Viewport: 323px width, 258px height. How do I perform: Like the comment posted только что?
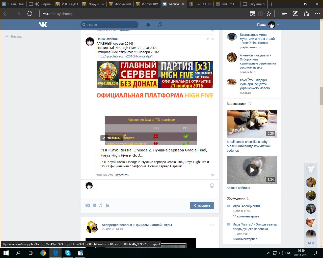[212, 175]
